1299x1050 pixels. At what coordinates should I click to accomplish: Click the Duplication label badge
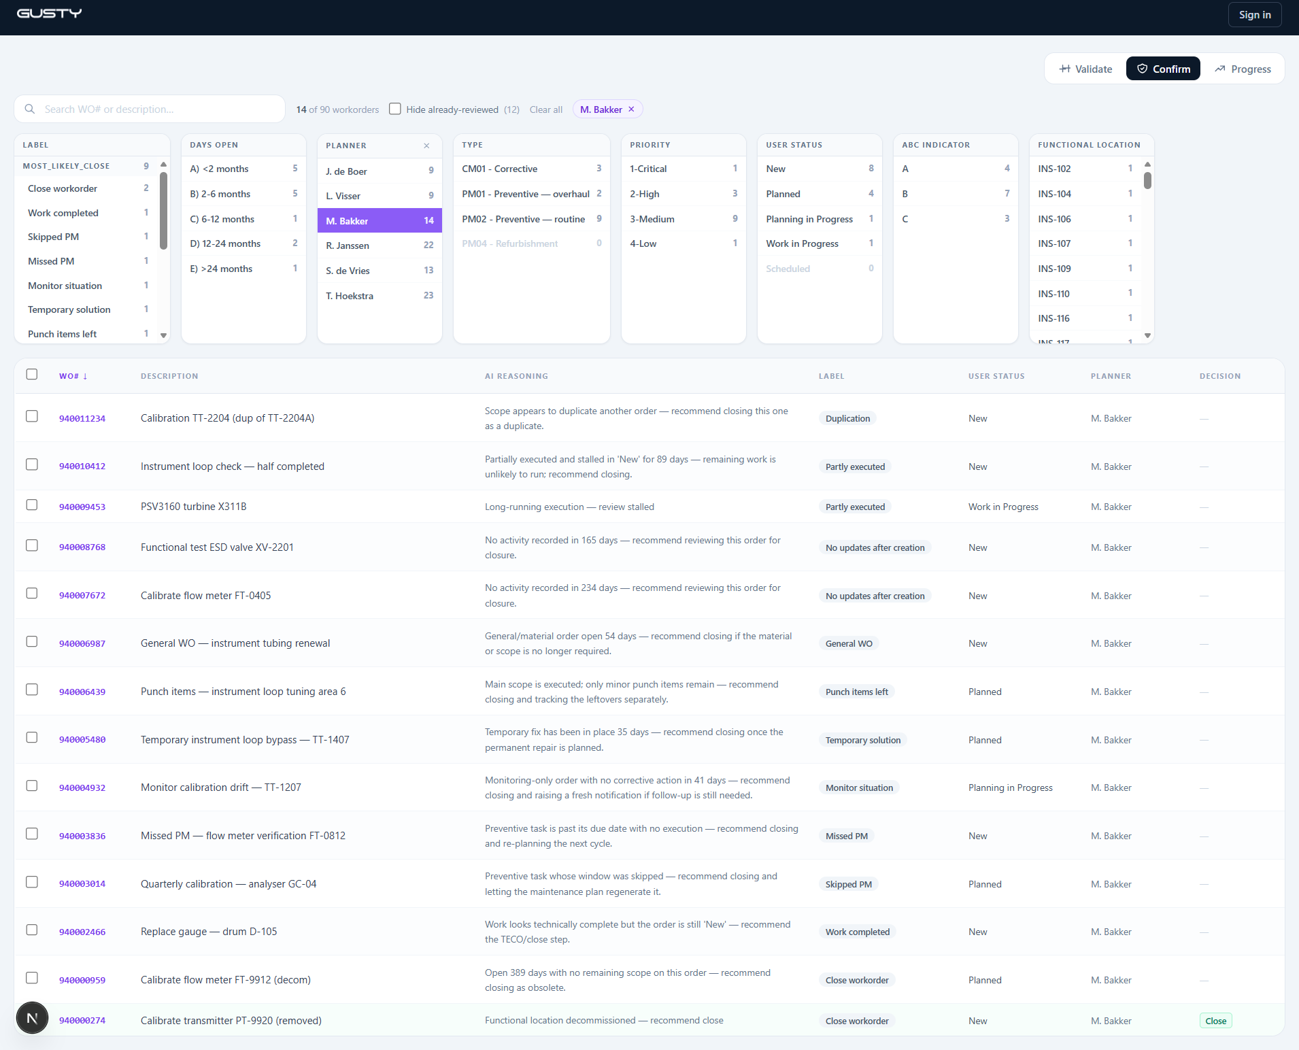pyautogui.click(x=847, y=419)
